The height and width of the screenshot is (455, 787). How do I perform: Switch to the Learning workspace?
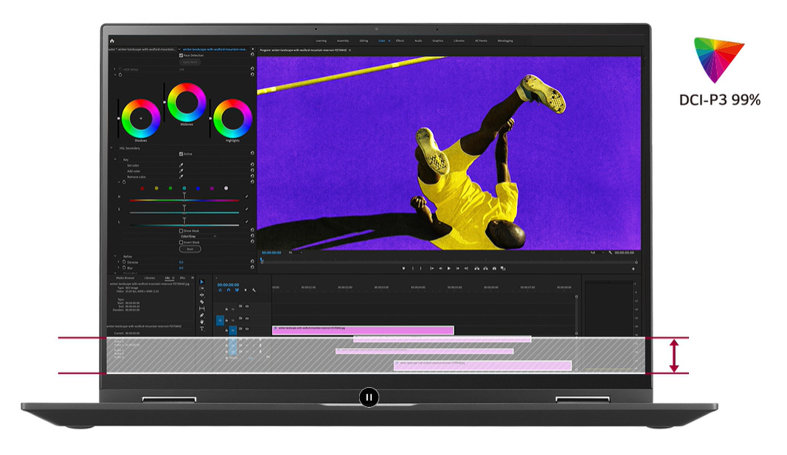click(x=322, y=41)
